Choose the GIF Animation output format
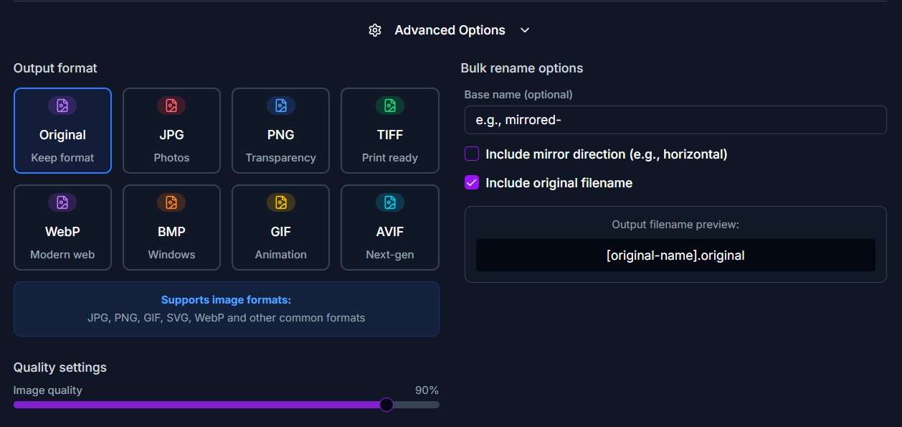 [280, 227]
